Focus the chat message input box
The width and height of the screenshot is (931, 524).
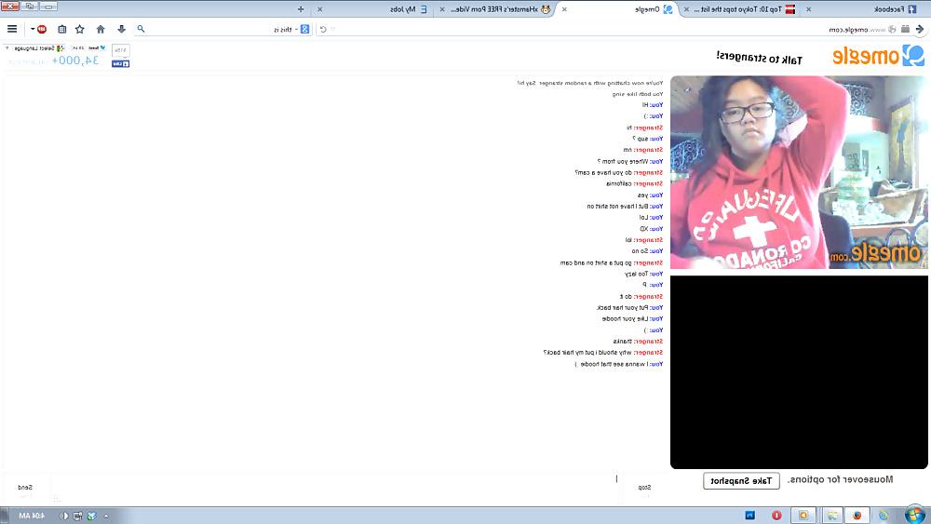[x=335, y=488]
